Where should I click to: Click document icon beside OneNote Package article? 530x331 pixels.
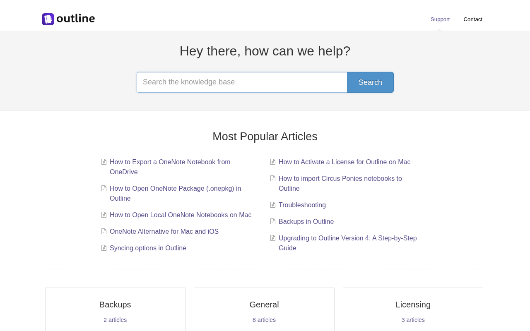tap(104, 189)
